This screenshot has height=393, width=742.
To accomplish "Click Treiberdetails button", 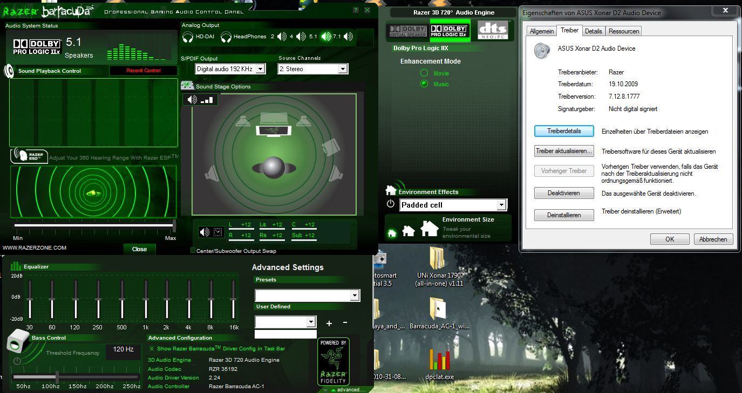I will pyautogui.click(x=564, y=131).
